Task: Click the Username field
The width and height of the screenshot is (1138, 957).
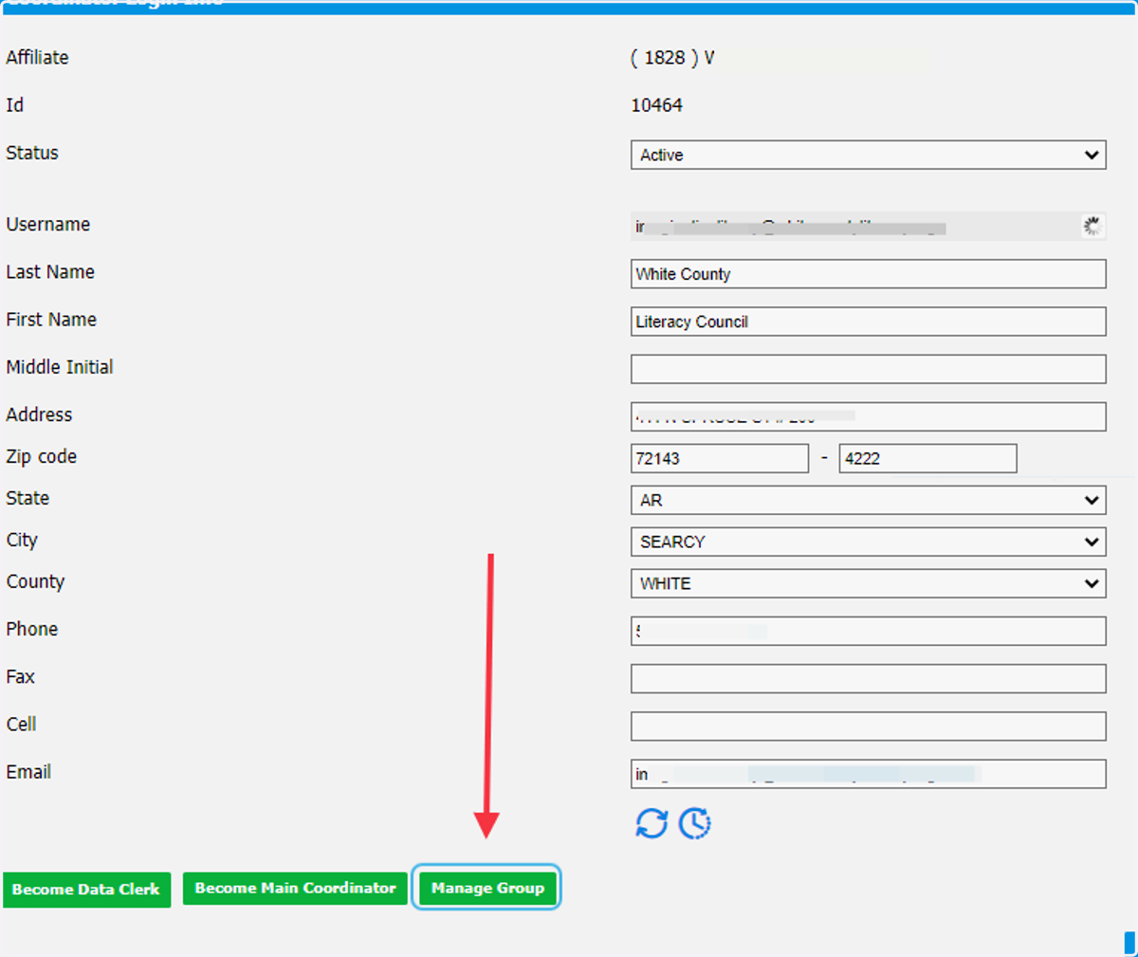Action: pos(869,226)
